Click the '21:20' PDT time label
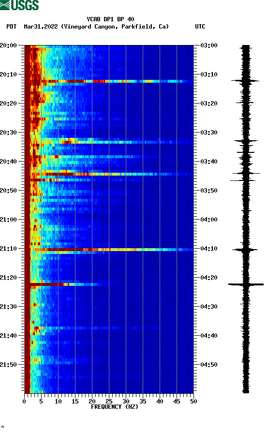The height and width of the screenshot is (432, 267). pyautogui.click(x=8, y=278)
